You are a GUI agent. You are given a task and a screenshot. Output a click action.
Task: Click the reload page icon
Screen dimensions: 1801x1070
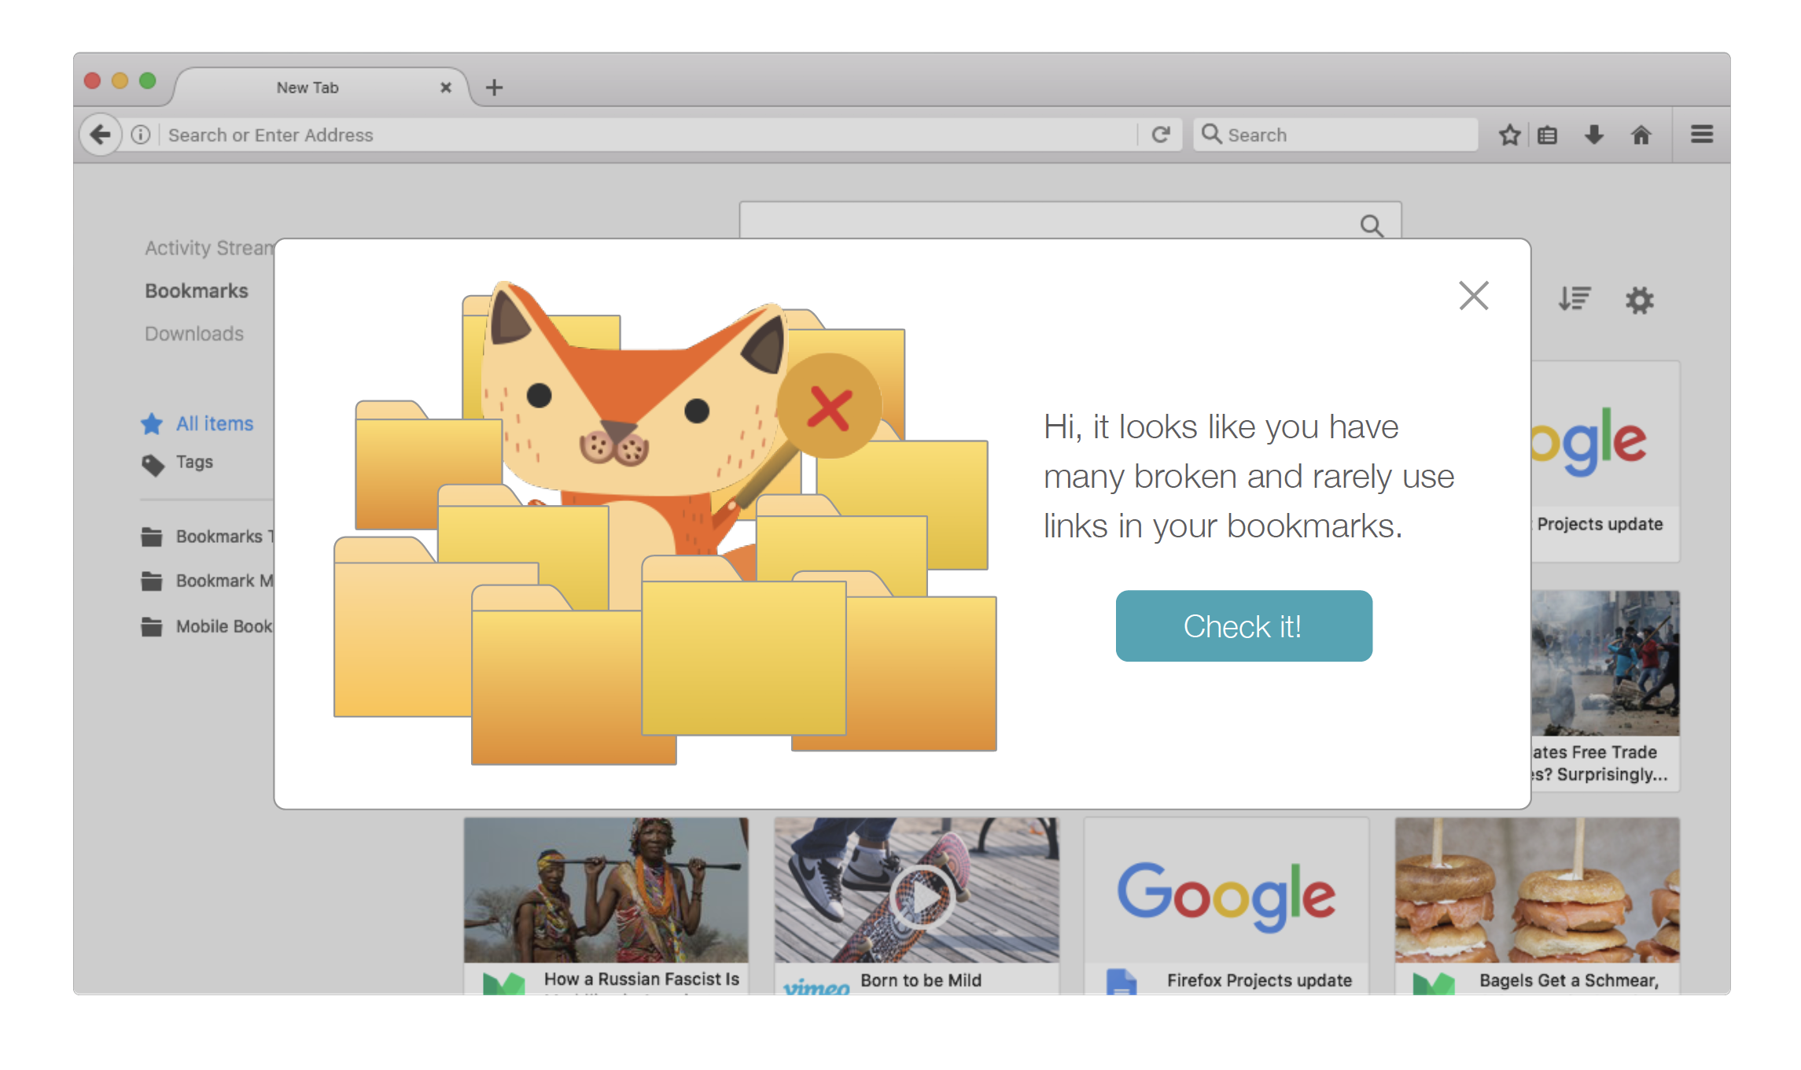click(x=1161, y=135)
